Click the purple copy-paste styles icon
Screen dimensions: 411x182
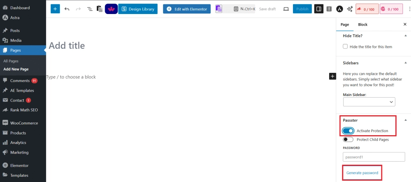point(219,9)
